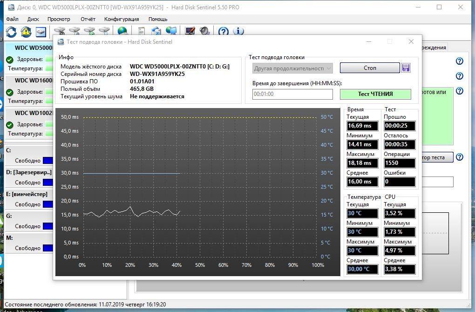Click the app icon in the main window title bar

click(11, 7)
